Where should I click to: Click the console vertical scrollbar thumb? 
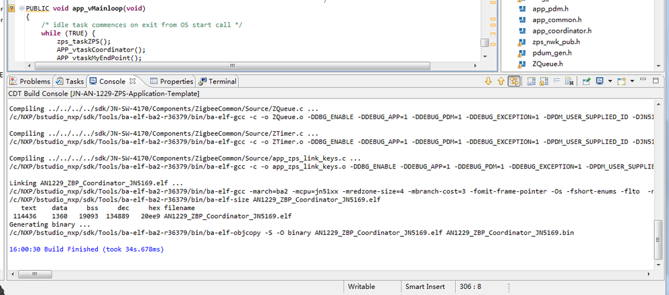(x=659, y=238)
